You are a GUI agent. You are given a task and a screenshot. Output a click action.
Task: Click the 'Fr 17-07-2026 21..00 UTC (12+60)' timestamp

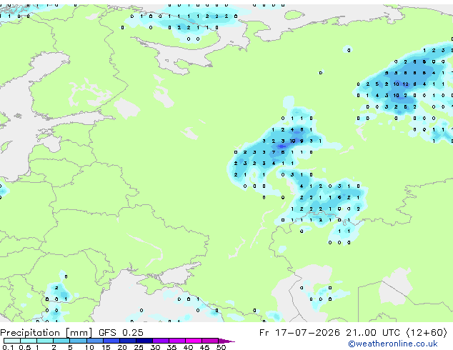353,333
